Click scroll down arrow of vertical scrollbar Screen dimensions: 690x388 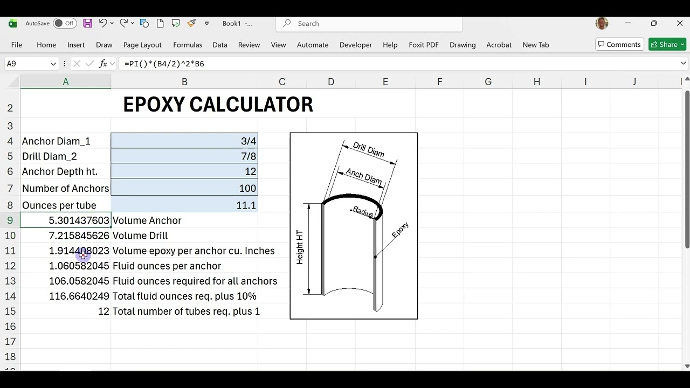687,366
